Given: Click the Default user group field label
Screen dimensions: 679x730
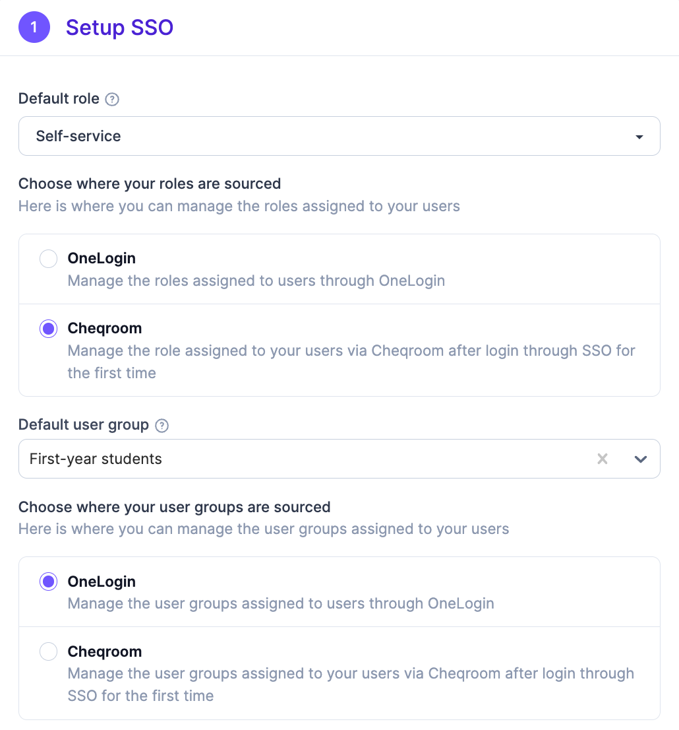Looking at the screenshot, I should pos(84,424).
